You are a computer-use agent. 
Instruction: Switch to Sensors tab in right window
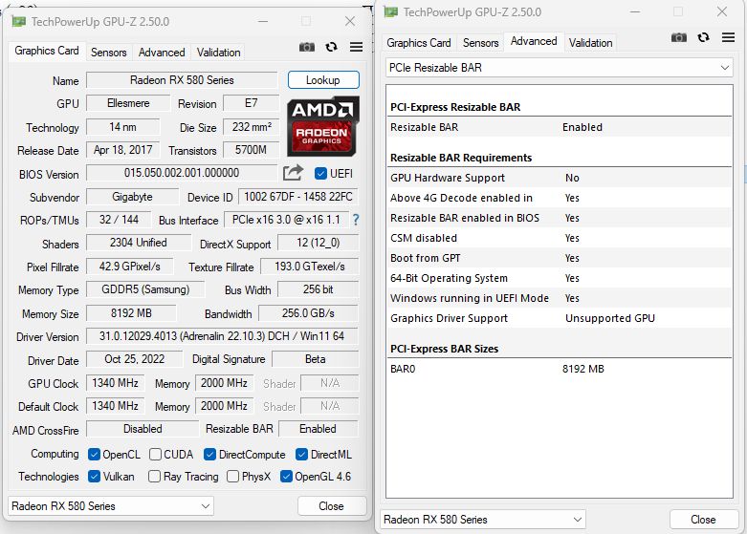(x=481, y=43)
